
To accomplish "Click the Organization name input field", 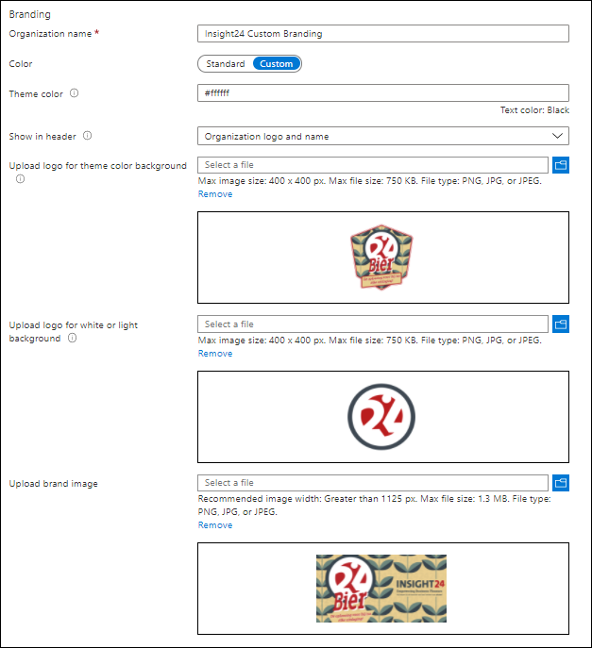I will coord(383,33).
